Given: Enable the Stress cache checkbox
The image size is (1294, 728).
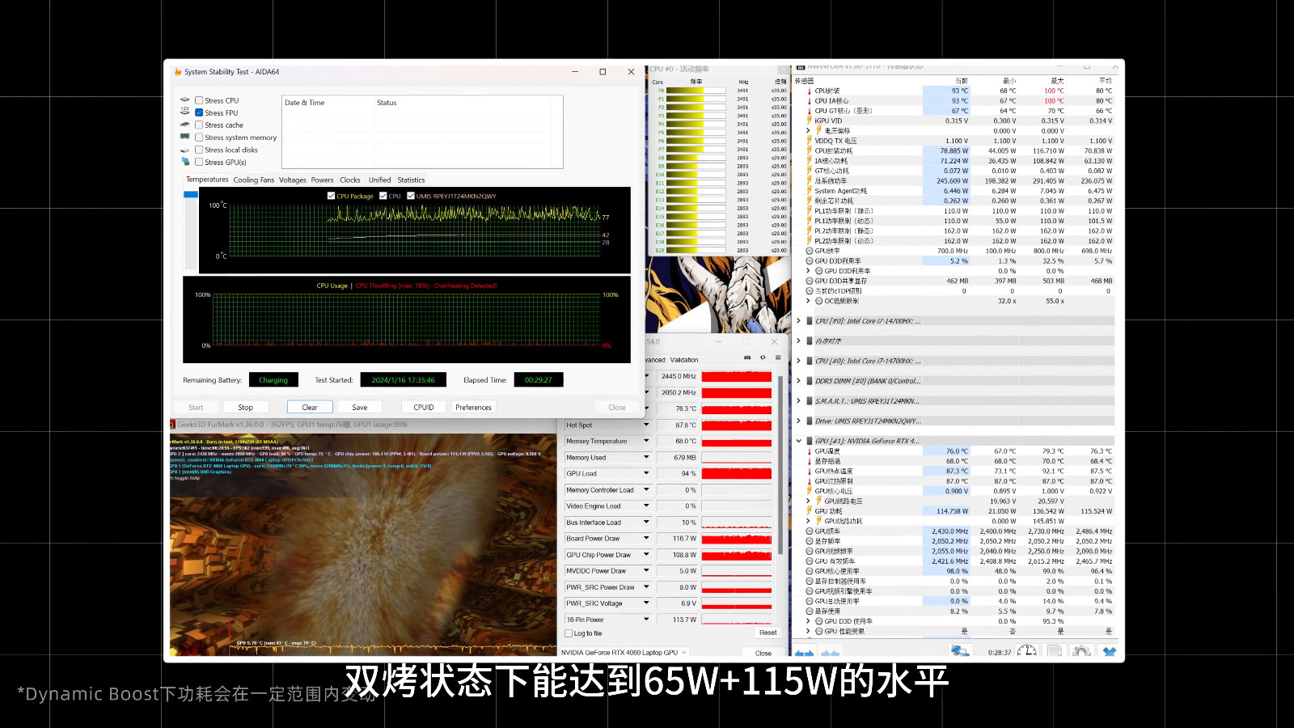Looking at the screenshot, I should [199, 125].
